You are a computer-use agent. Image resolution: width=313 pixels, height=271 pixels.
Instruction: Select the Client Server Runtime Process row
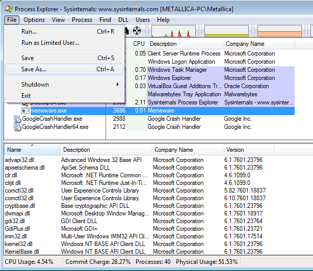tap(211, 53)
